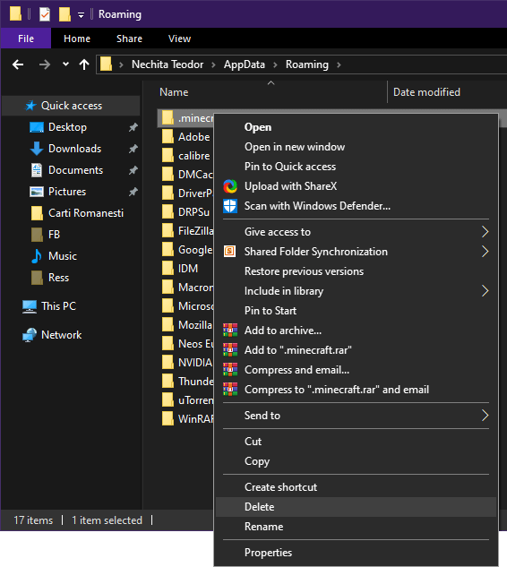Click the Music note icon in sidebar
Screen dimensions: 507x567
pos(37,256)
